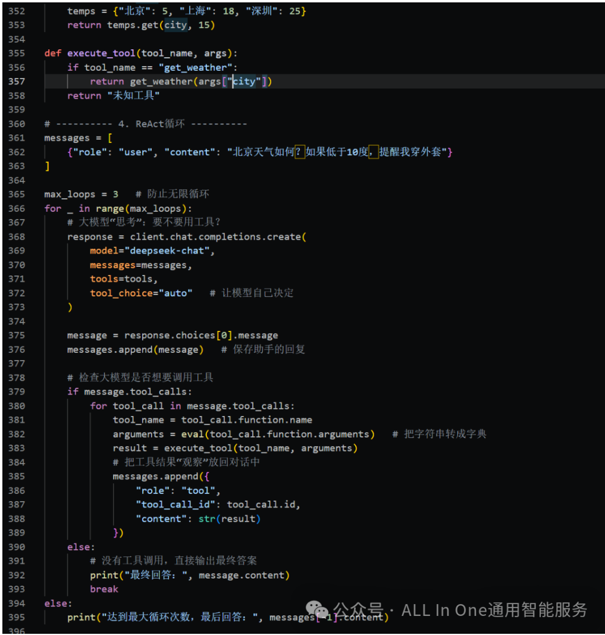
Task: Click the 'messages=messages,' argument line
Action: coord(141,265)
